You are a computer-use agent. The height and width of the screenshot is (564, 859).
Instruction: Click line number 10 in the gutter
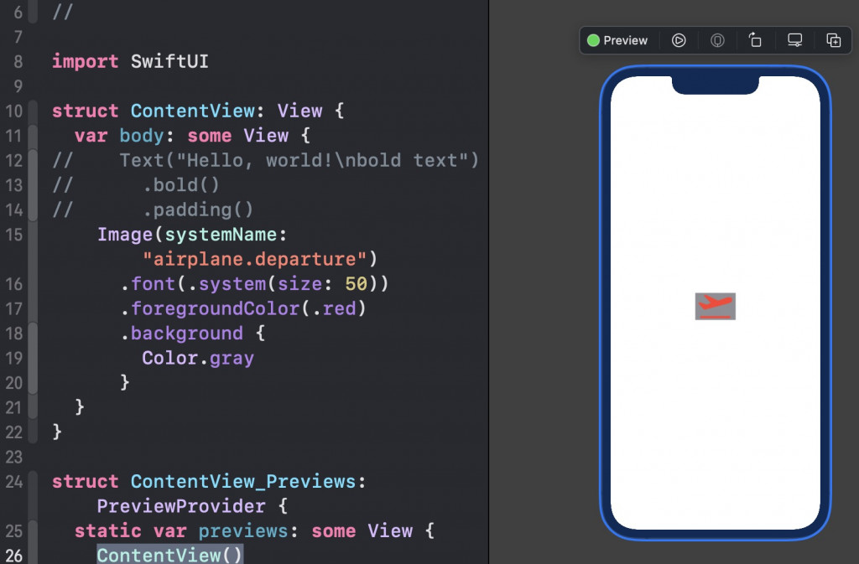13,111
